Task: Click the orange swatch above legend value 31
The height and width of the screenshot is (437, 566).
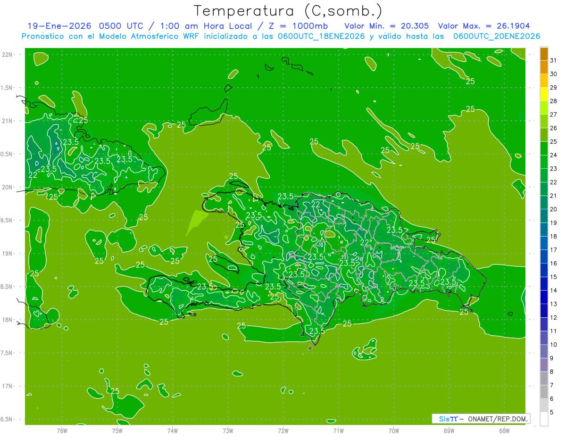Action: (544, 54)
